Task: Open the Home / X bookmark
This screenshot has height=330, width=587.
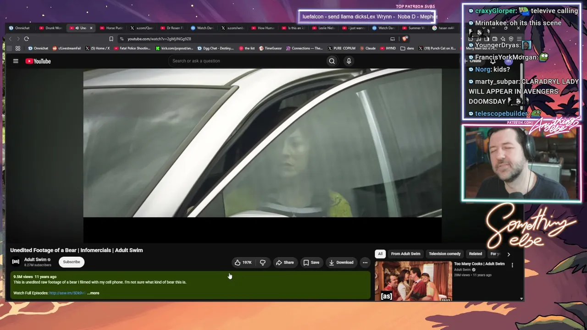Action: [x=97, y=48]
